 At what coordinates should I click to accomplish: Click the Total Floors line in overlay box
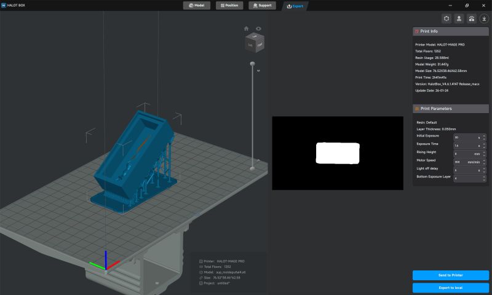[215, 267]
